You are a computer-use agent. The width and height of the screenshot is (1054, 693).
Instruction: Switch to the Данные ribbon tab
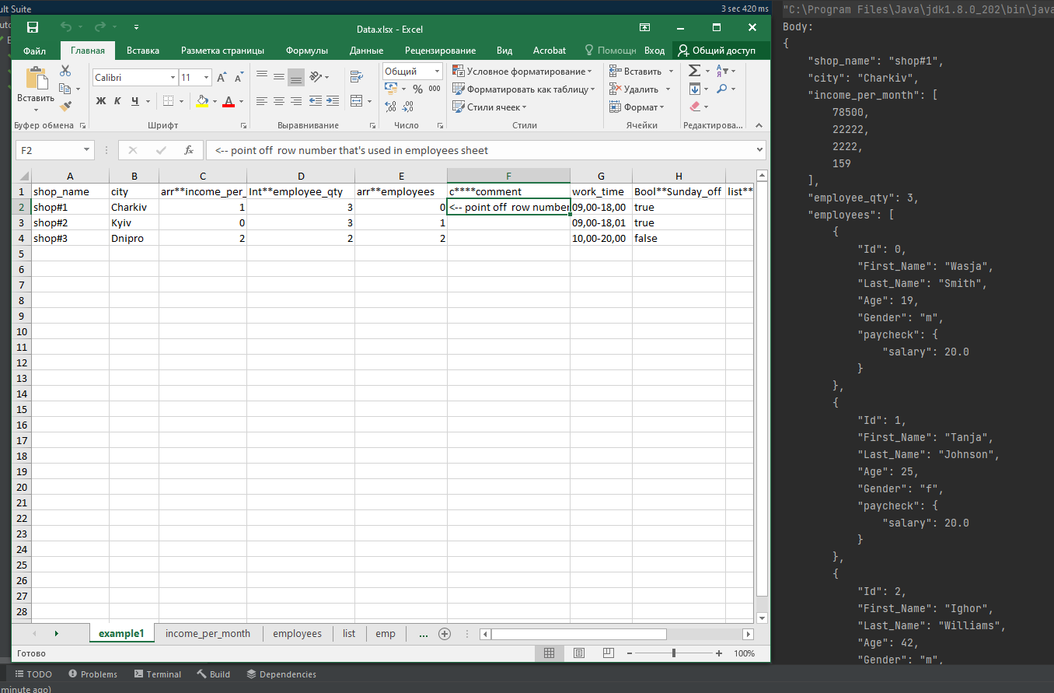click(x=366, y=51)
